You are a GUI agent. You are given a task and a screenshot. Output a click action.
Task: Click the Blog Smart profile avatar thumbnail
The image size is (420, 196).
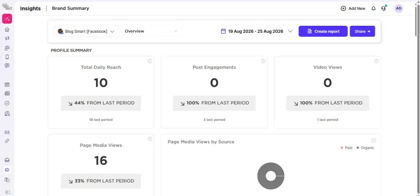[60, 31]
